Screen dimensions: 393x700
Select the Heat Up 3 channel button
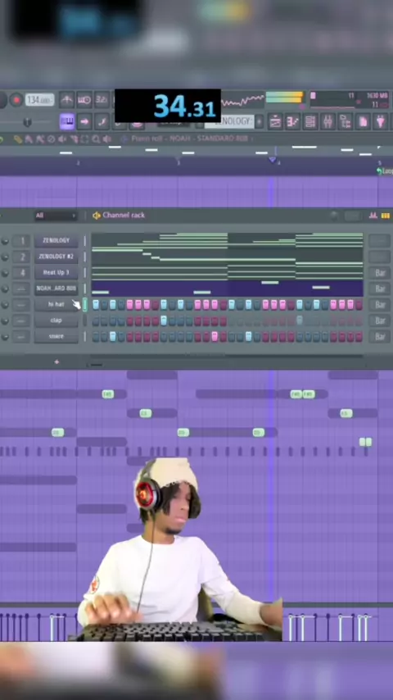56,272
